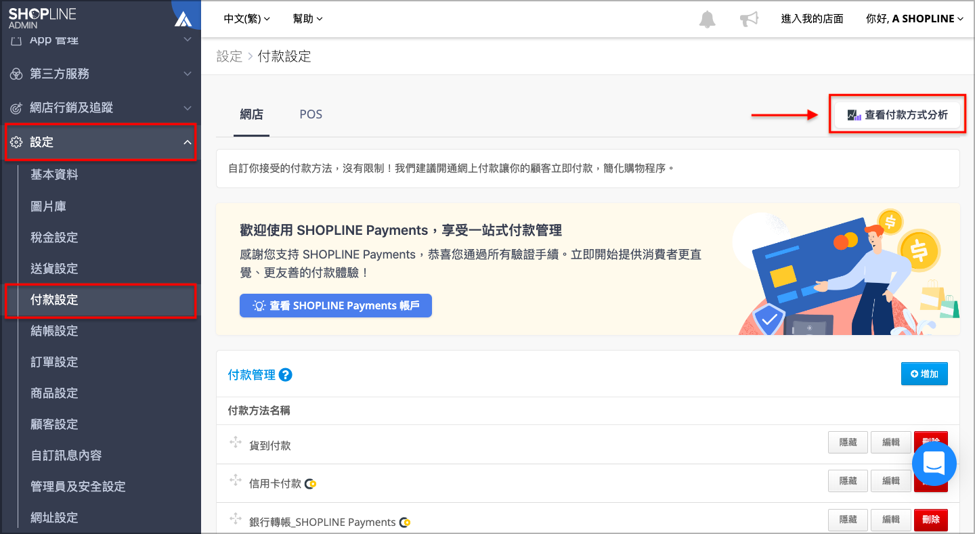Click the Payments badge beside 銀行轉帳_SHOPLINE Payments

405,522
